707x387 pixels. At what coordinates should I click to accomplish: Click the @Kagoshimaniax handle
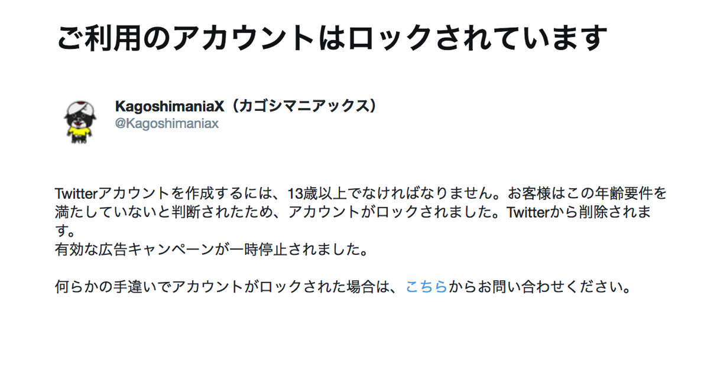(167, 124)
